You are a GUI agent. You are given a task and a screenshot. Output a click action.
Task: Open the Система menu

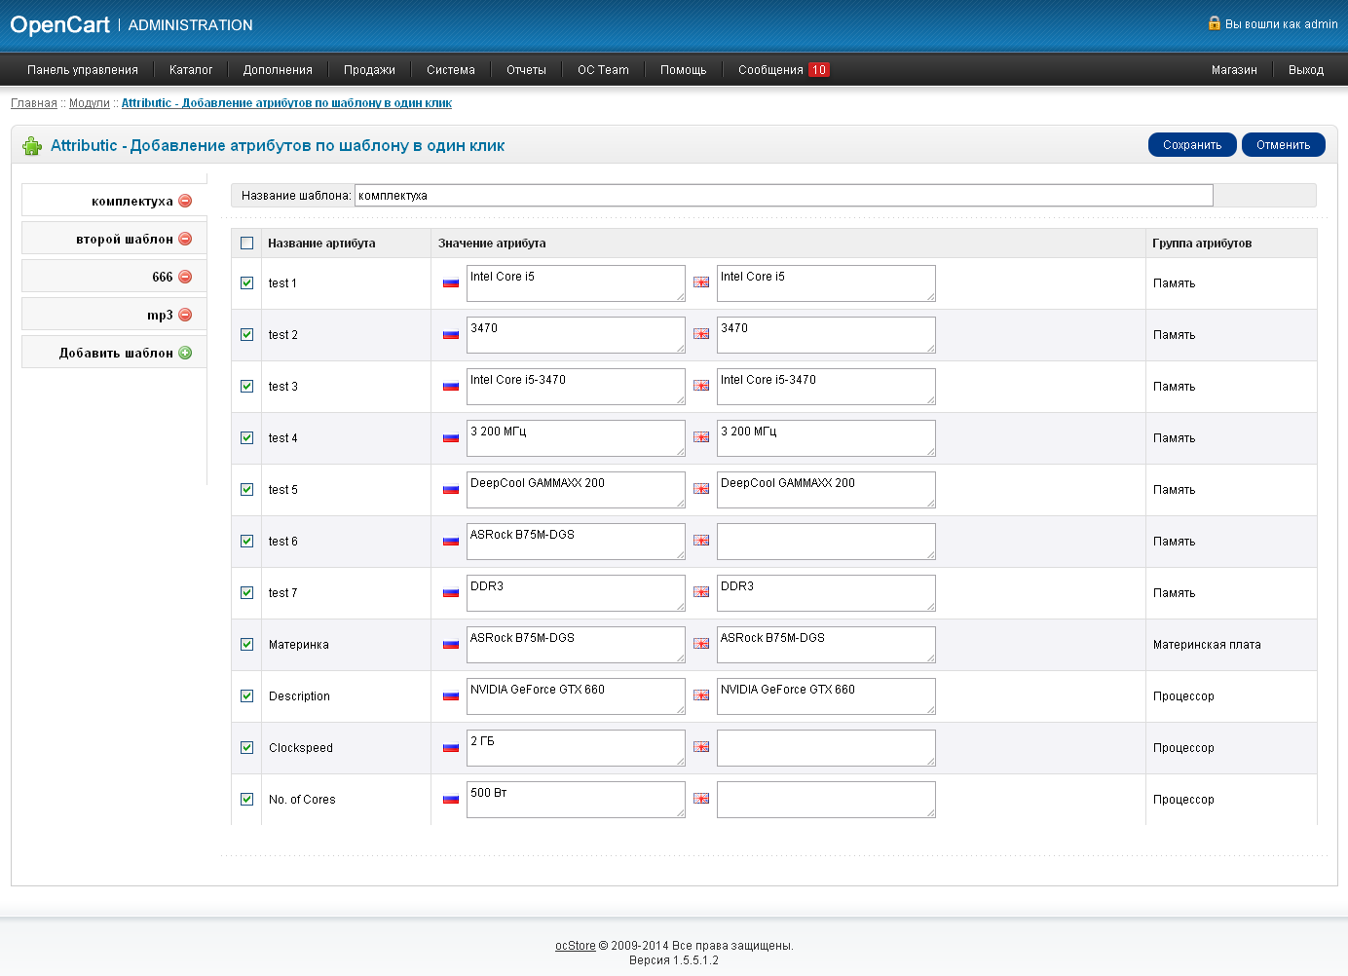click(x=450, y=70)
